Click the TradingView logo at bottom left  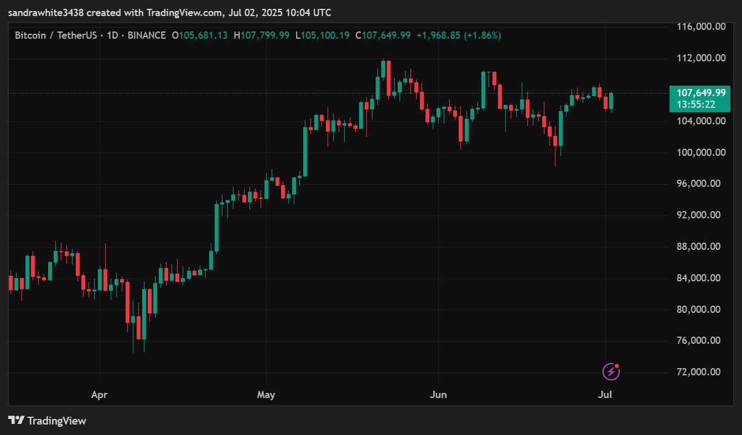pyautogui.click(x=48, y=421)
